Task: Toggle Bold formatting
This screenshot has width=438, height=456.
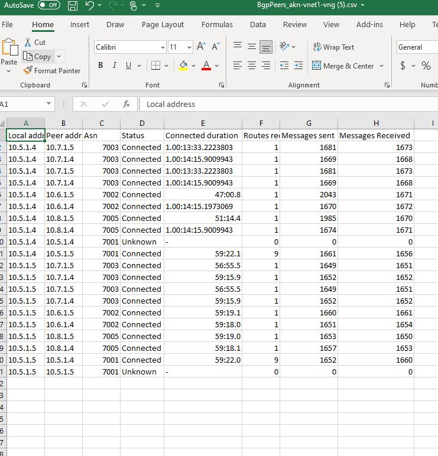Action: coord(100,66)
